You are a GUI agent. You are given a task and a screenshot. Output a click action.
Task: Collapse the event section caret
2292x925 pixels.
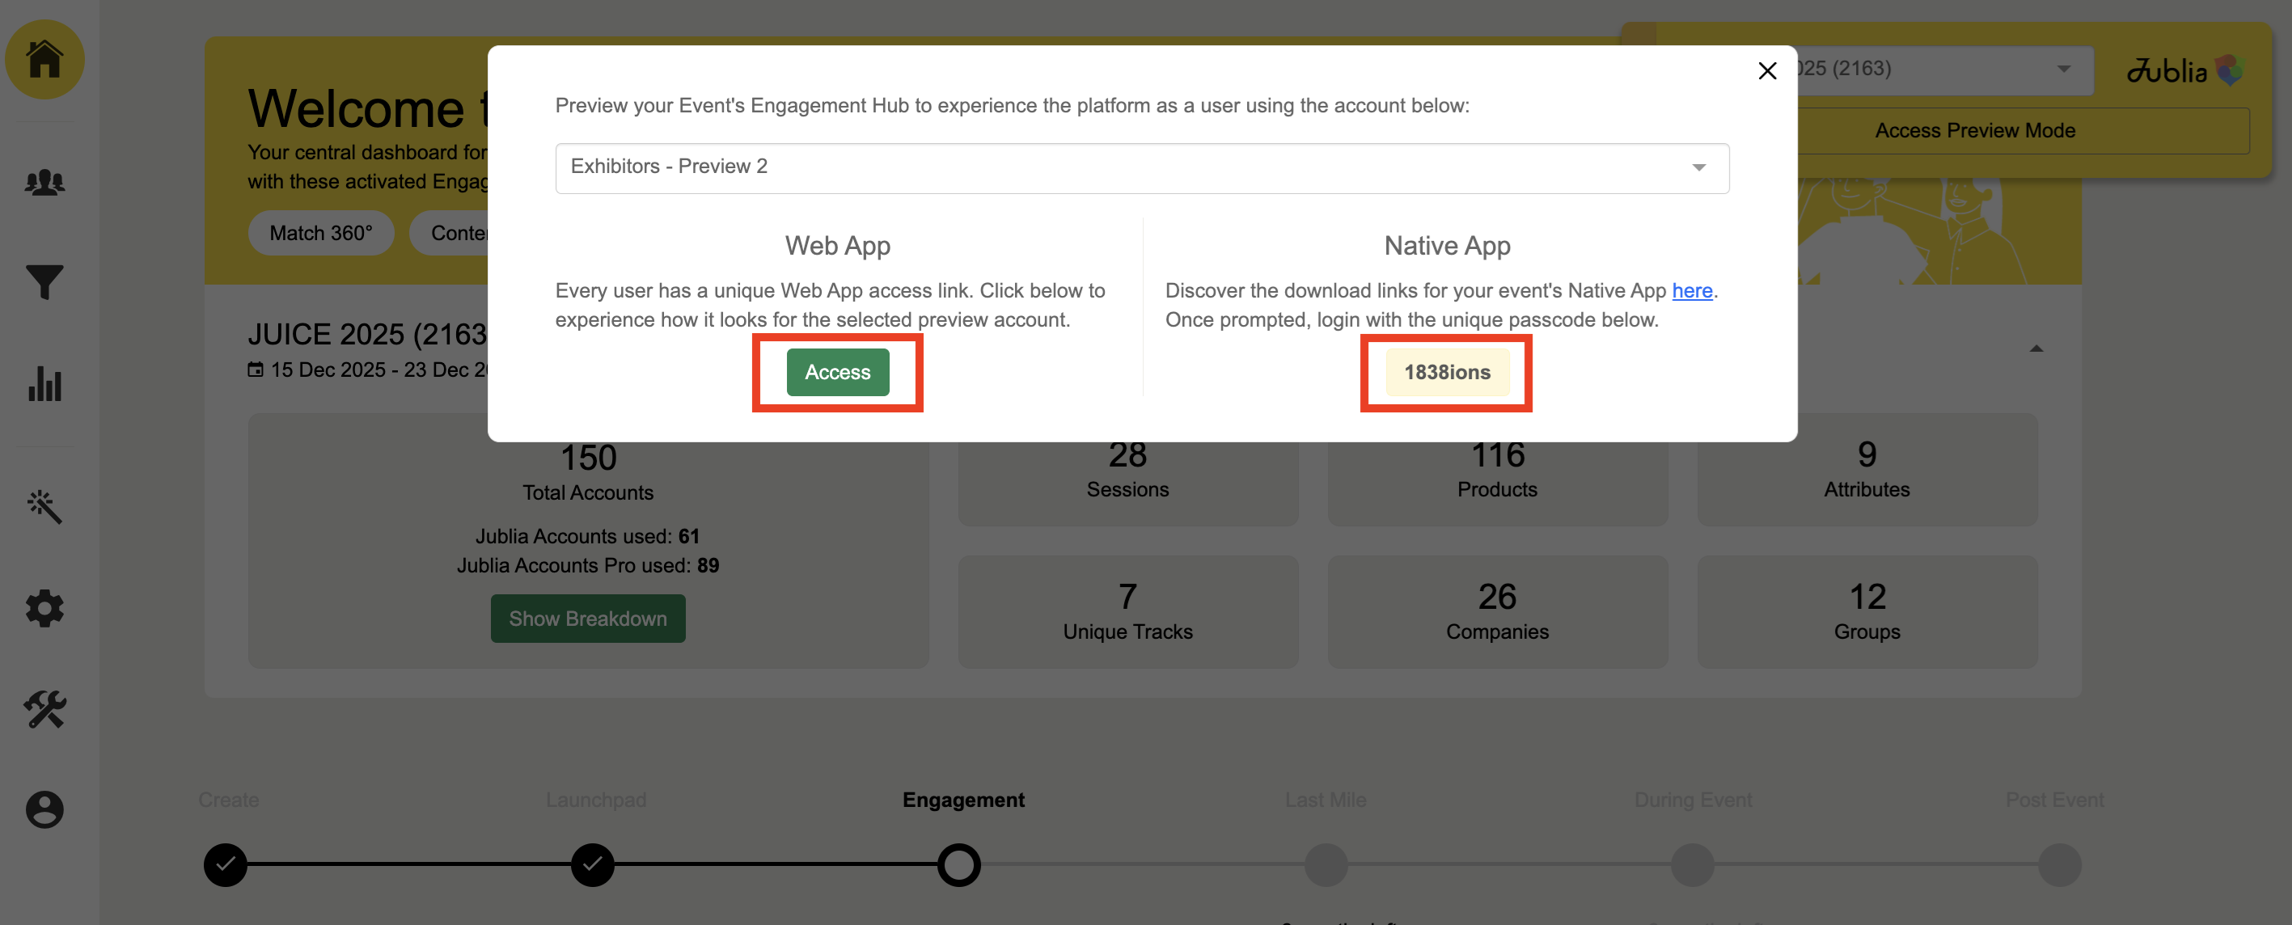[2036, 348]
